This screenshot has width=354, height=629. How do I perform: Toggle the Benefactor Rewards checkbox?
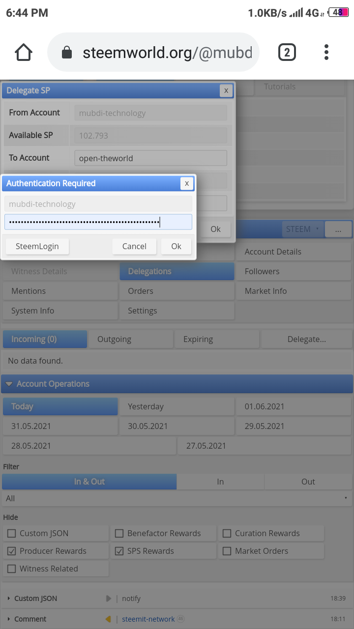(119, 533)
